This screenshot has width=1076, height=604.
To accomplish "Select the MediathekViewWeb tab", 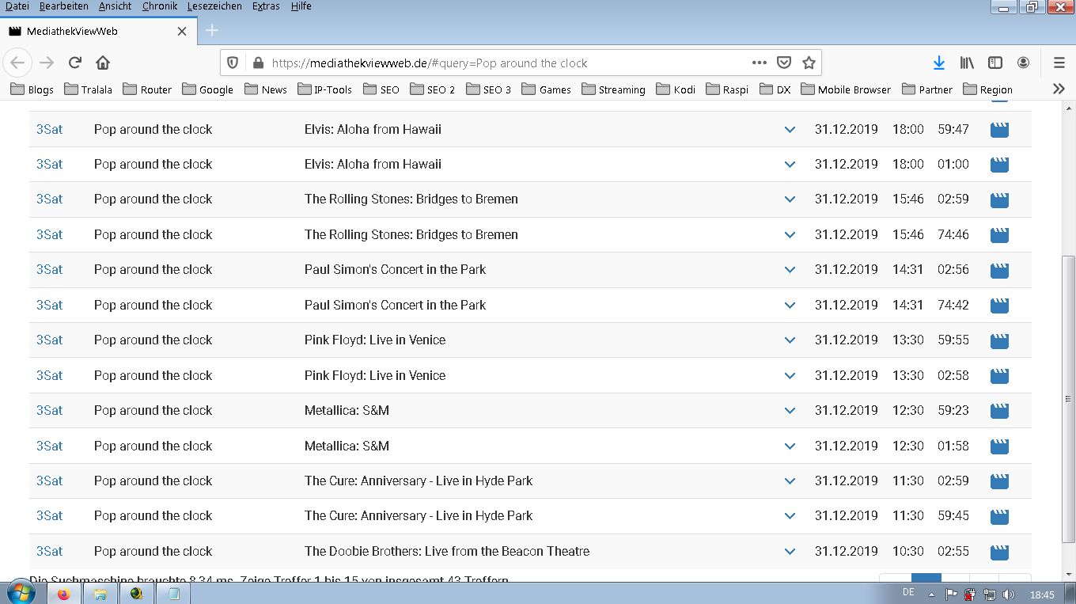I will (x=98, y=31).
